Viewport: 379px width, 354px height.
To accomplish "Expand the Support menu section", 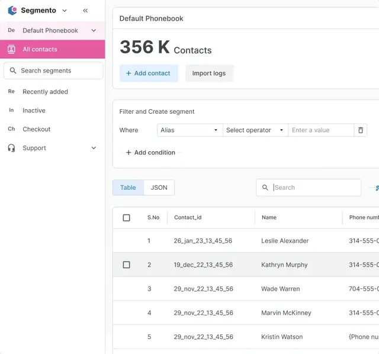I will (94, 148).
